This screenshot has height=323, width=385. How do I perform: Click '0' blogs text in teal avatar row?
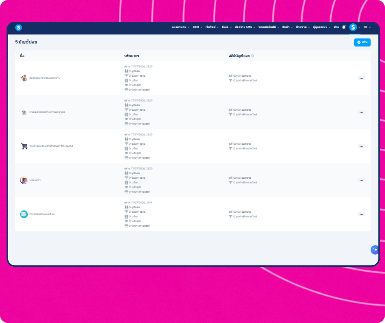click(x=134, y=216)
